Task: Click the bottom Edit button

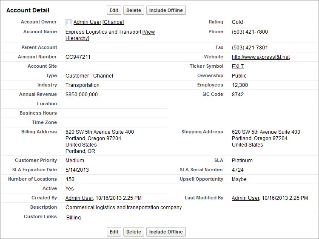Action: point(114,232)
